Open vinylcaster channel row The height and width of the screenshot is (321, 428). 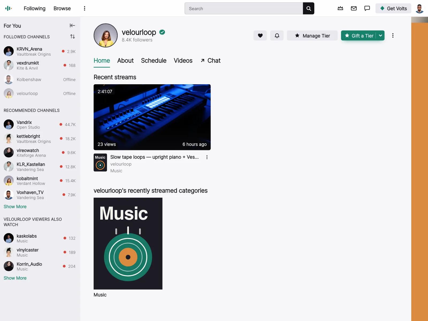point(40,252)
